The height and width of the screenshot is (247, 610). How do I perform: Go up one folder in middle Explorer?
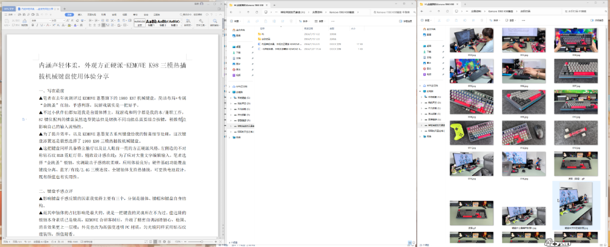click(x=248, y=12)
